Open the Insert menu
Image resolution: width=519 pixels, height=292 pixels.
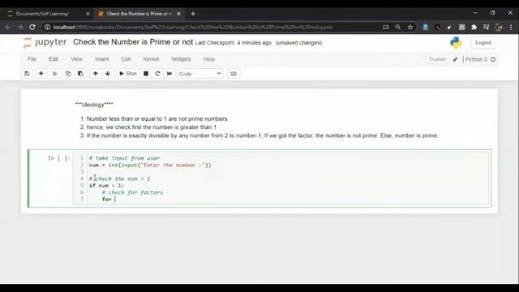click(x=101, y=59)
